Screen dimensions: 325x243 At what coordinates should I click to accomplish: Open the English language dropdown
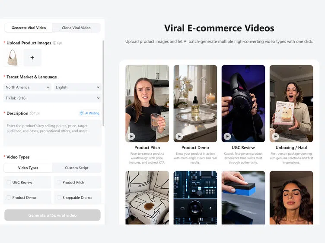(x=77, y=87)
